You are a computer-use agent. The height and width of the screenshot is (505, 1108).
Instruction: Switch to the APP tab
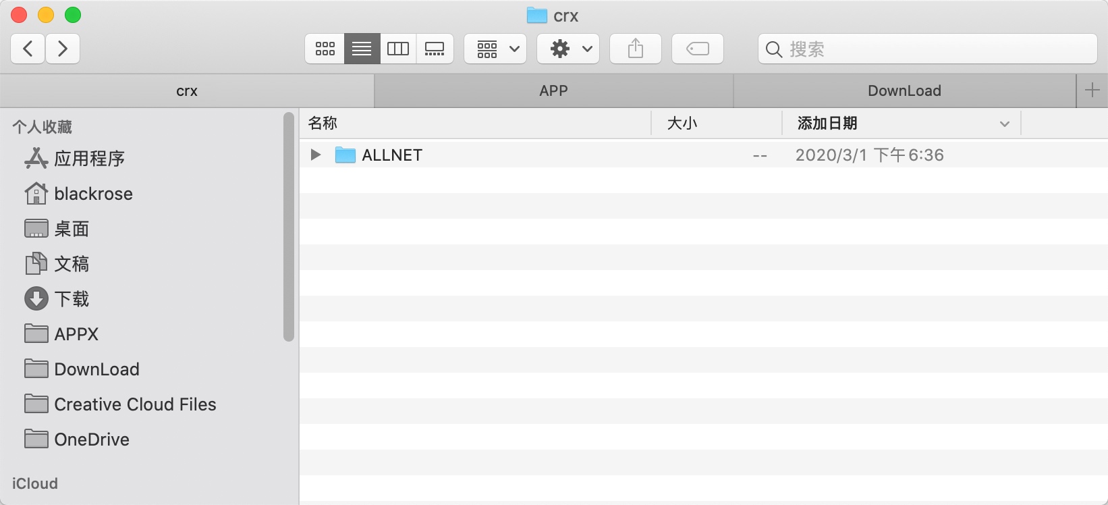553,91
